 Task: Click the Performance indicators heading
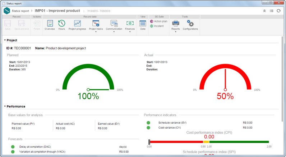coord(160,115)
